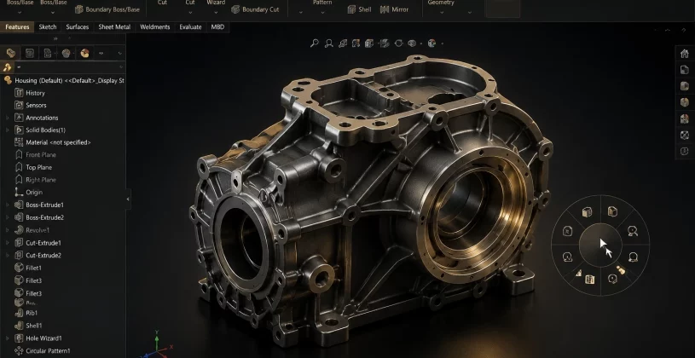
Task: Click the Mirror feature tool
Action: 394,9
